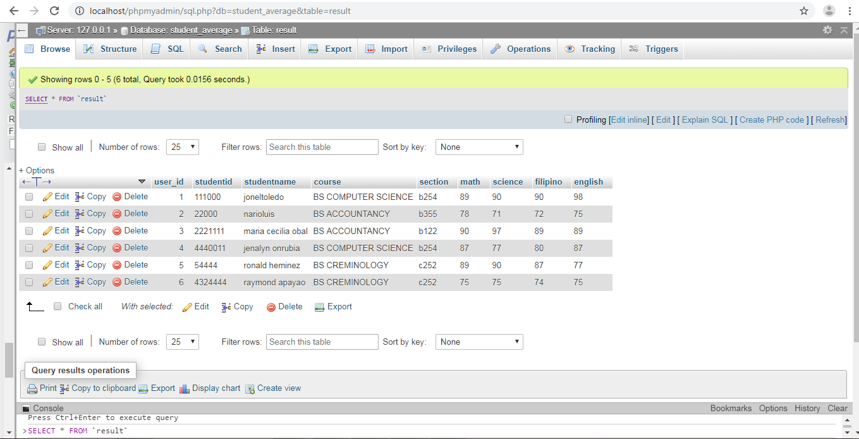Enable the Profiling checkbox
Screen dimensions: 859x439
point(568,119)
